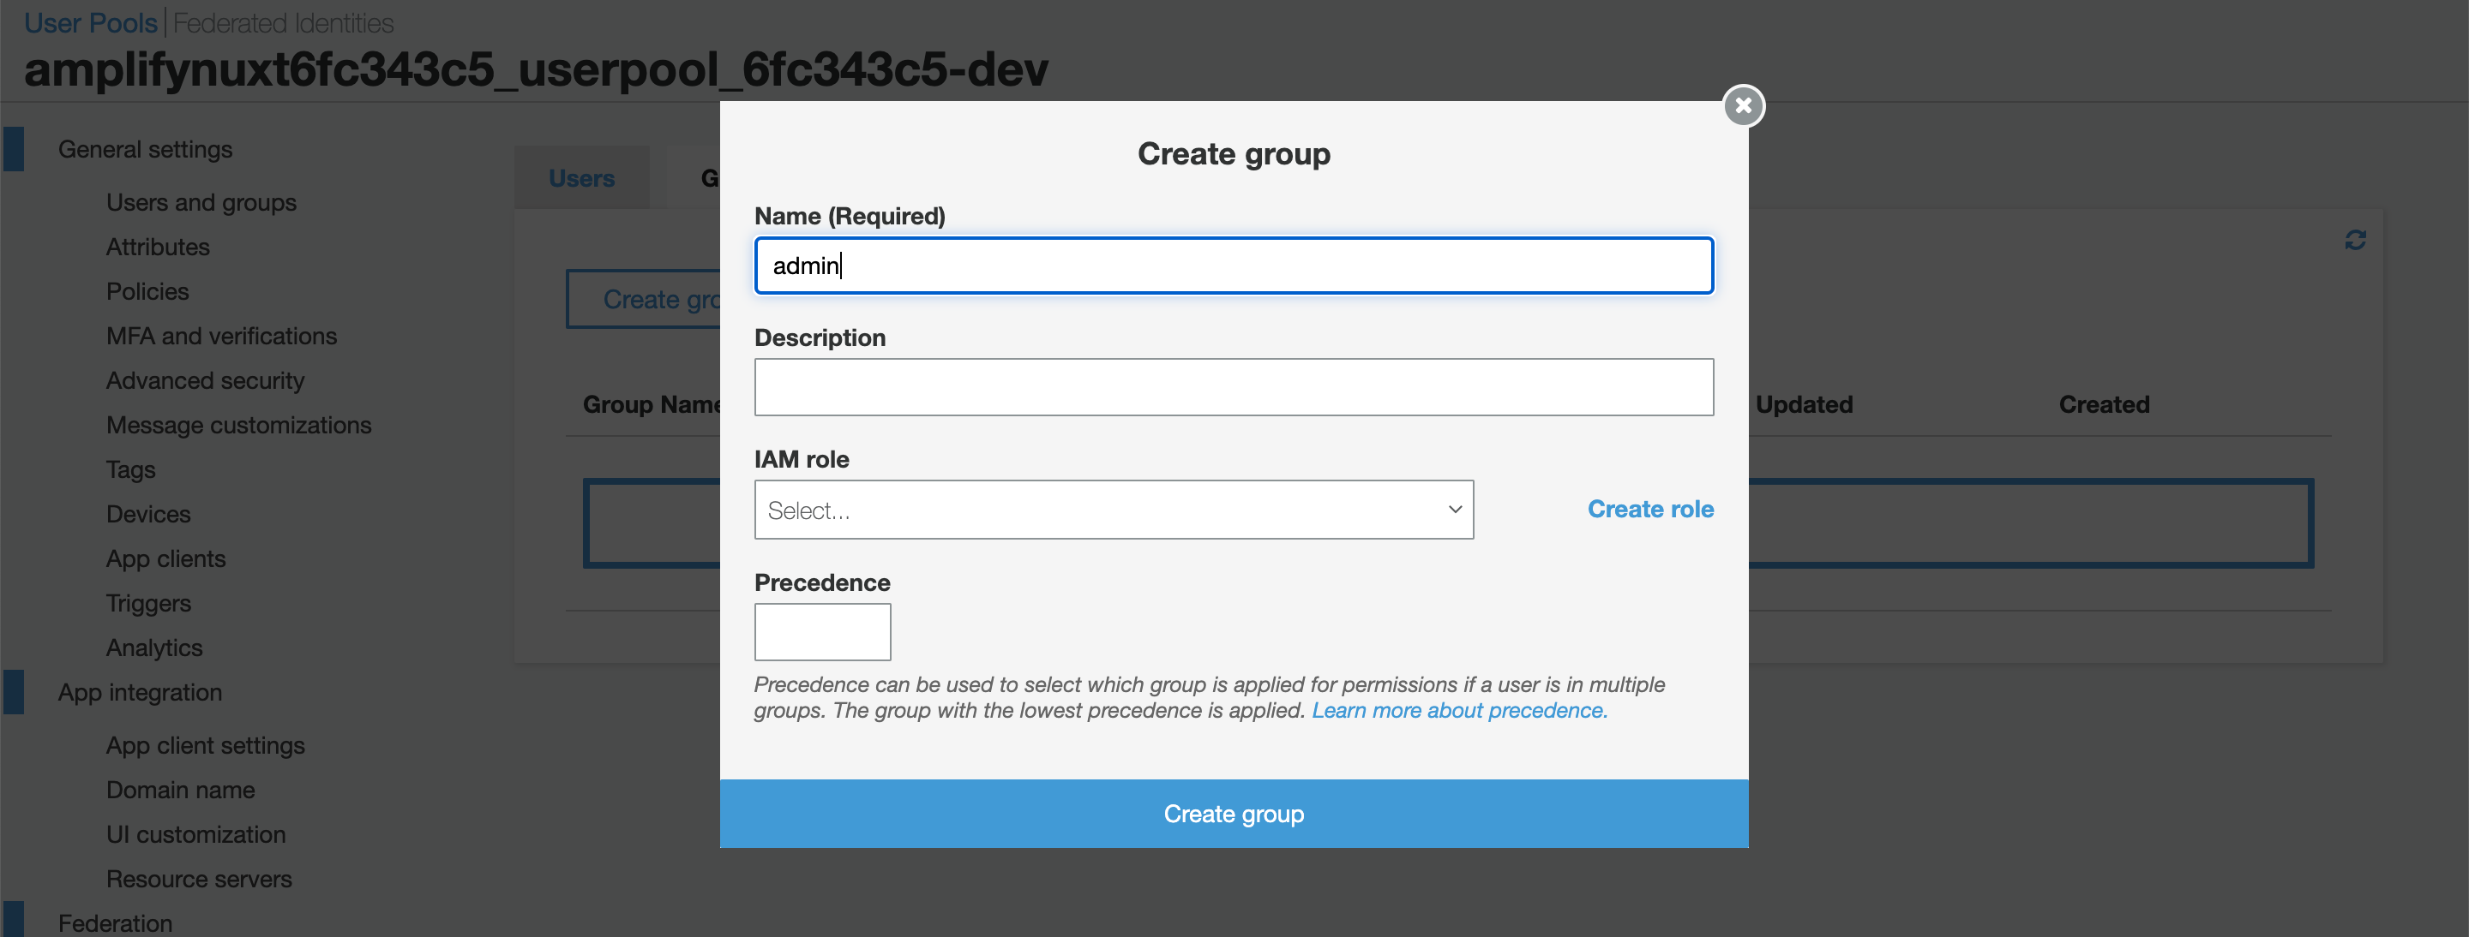Open Devices settings
The width and height of the screenshot is (2469, 937).
pyautogui.click(x=148, y=514)
